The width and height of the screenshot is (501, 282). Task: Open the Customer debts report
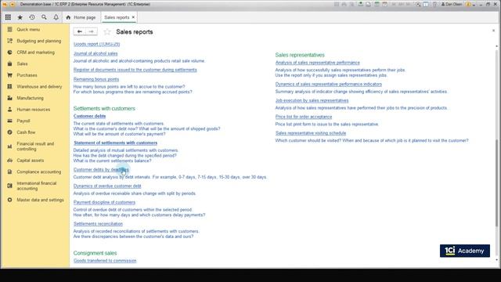point(89,116)
